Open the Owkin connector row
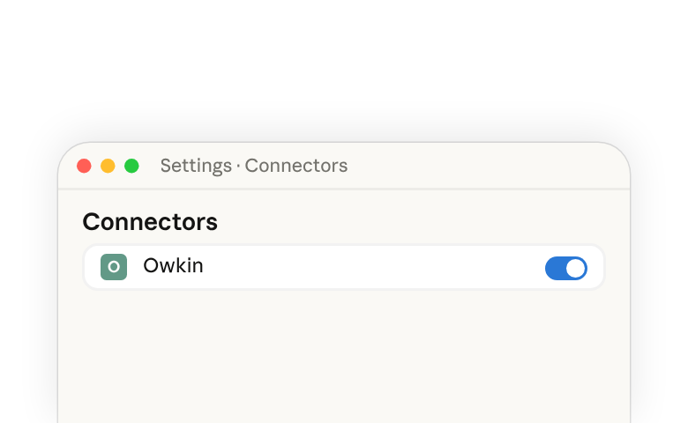688x423 pixels. tap(344, 267)
